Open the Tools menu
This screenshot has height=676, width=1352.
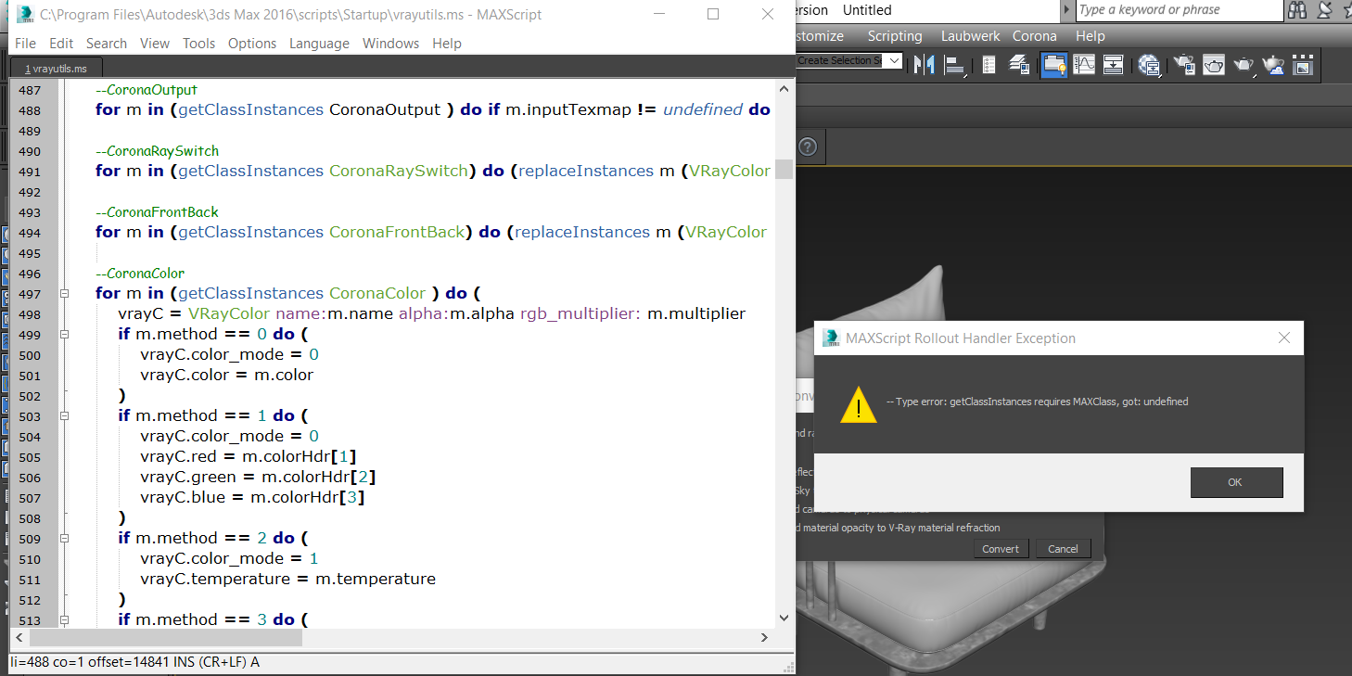pyautogui.click(x=198, y=44)
